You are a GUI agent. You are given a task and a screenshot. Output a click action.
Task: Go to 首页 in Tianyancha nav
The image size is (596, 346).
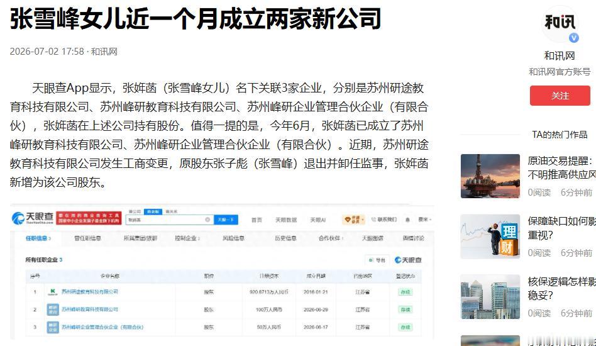click(257, 220)
